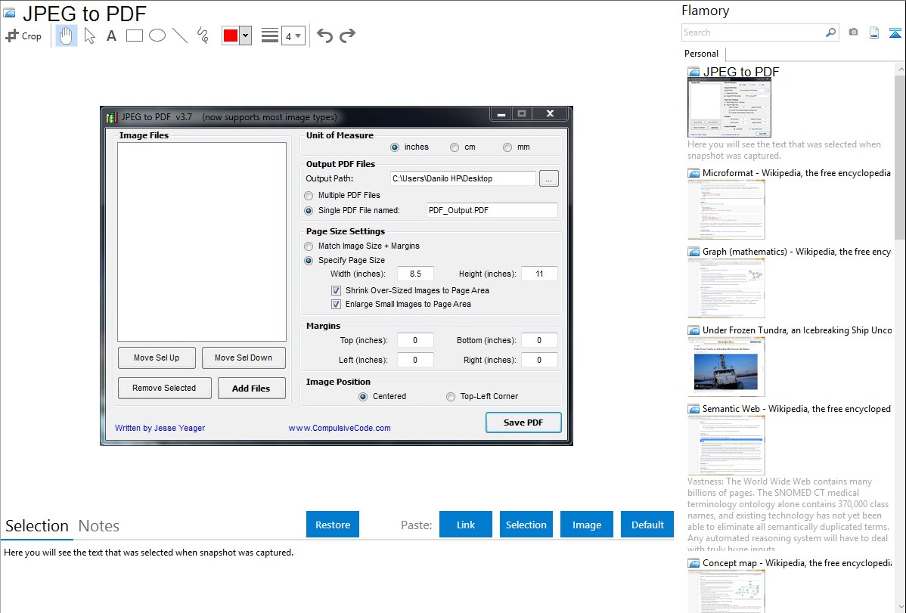Select the ellipse drawing tool
906x613 pixels.
click(157, 36)
